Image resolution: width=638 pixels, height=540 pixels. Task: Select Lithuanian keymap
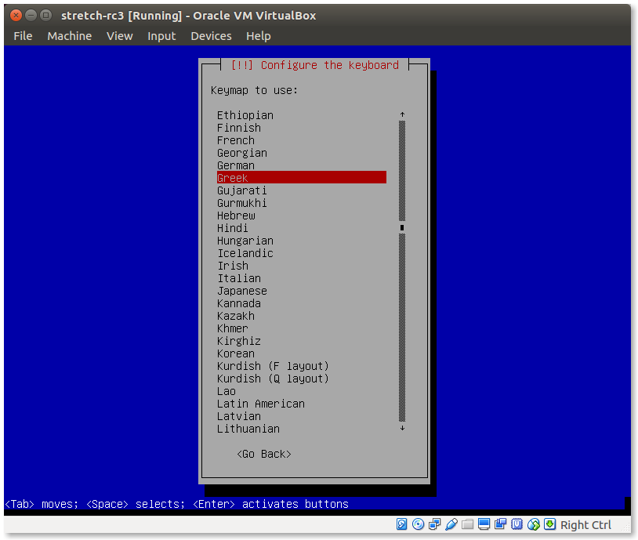pyautogui.click(x=248, y=429)
